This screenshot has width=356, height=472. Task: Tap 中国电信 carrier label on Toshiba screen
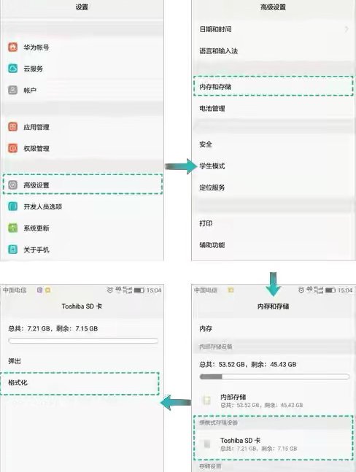tap(15, 290)
